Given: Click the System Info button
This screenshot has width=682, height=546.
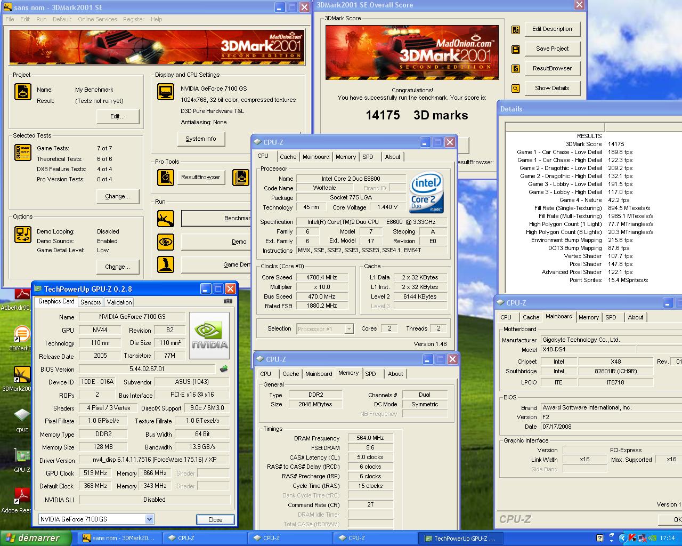Looking at the screenshot, I should pos(201,139).
